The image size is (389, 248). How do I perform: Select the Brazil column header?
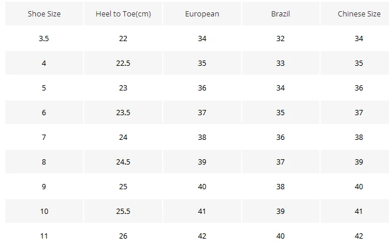[281, 14]
